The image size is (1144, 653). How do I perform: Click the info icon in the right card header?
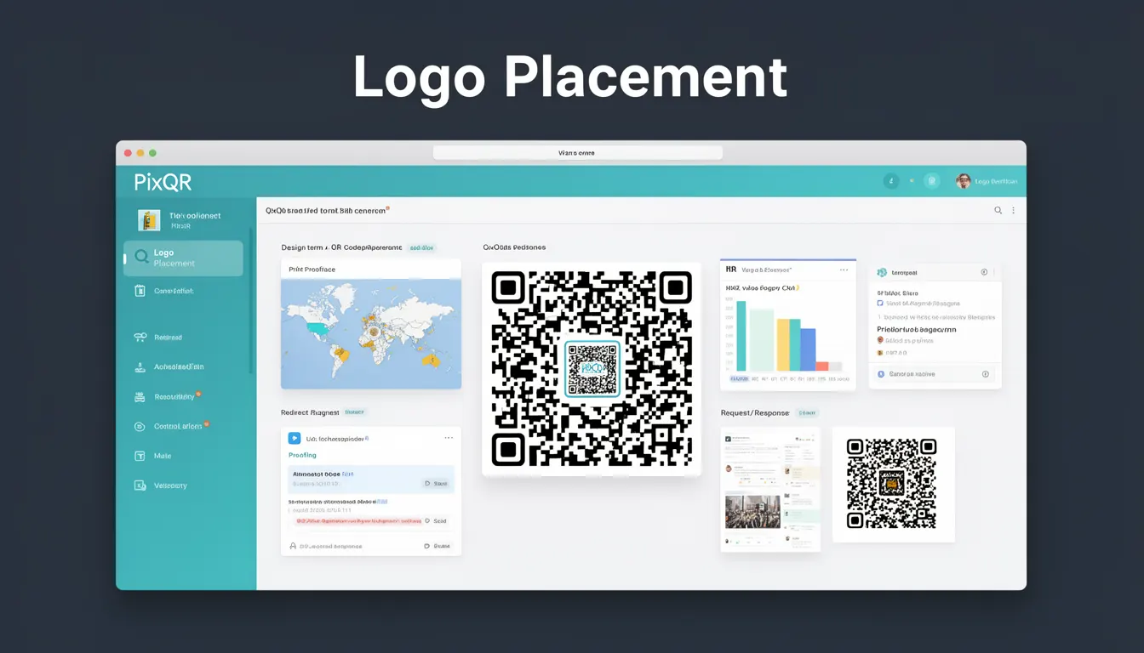click(x=984, y=272)
